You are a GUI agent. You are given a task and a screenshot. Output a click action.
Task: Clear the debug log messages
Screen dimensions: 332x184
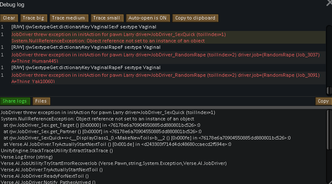(9, 18)
